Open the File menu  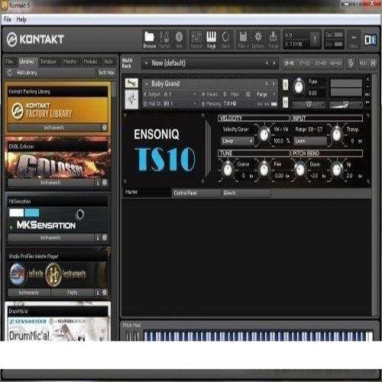click(x=8, y=19)
